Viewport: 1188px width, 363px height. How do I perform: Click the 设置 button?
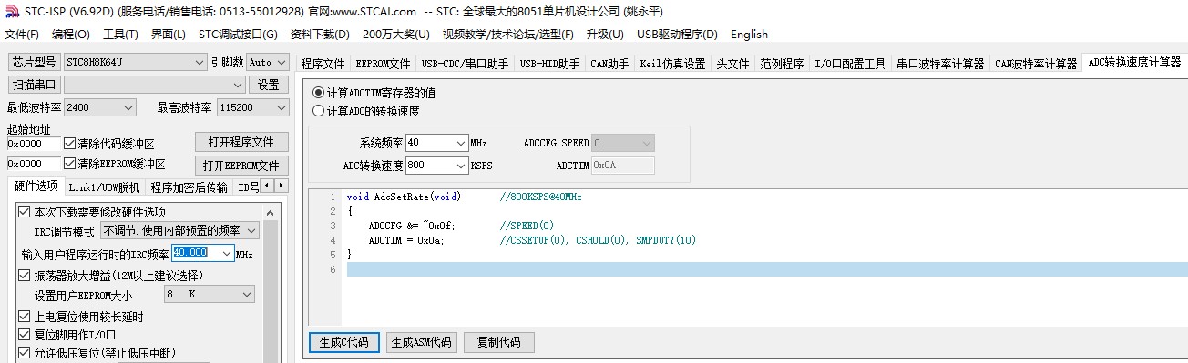tap(268, 85)
